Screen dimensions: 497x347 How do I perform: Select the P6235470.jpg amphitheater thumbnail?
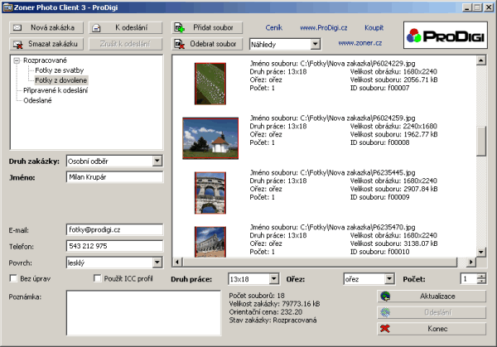(210, 242)
